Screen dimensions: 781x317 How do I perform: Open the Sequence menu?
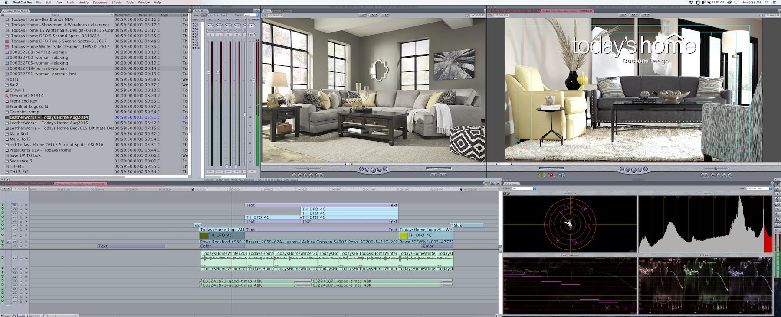100,2
